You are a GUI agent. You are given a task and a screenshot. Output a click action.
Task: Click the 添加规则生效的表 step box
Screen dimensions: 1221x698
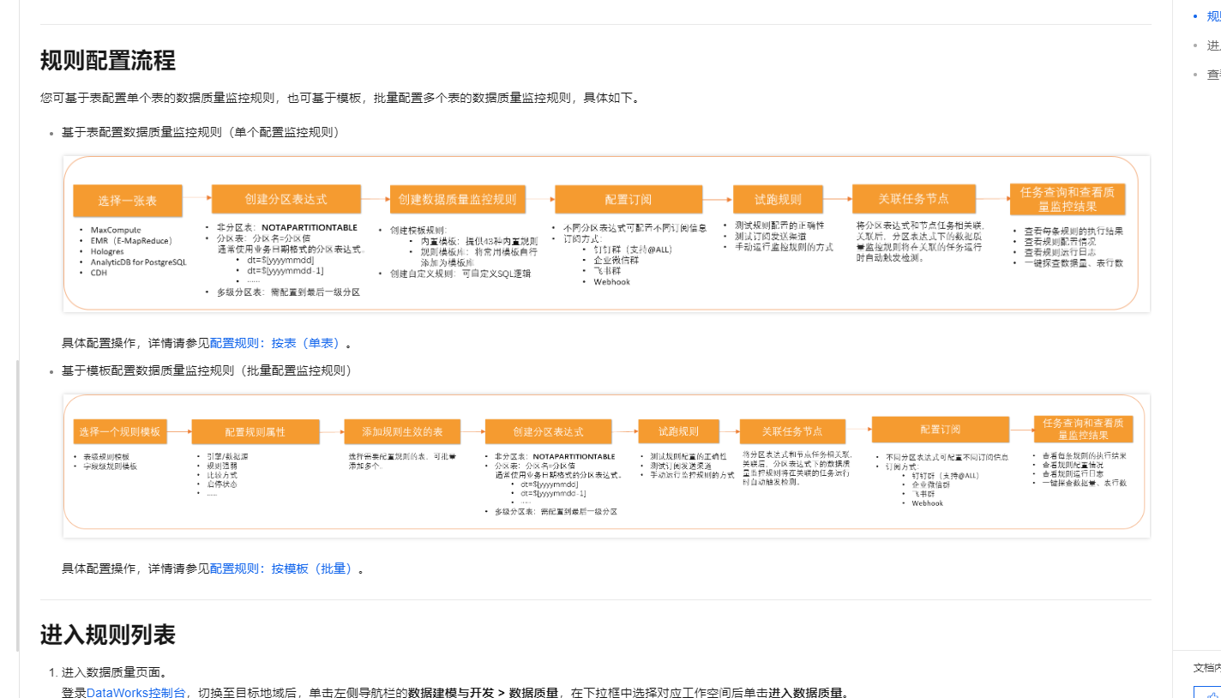click(402, 431)
